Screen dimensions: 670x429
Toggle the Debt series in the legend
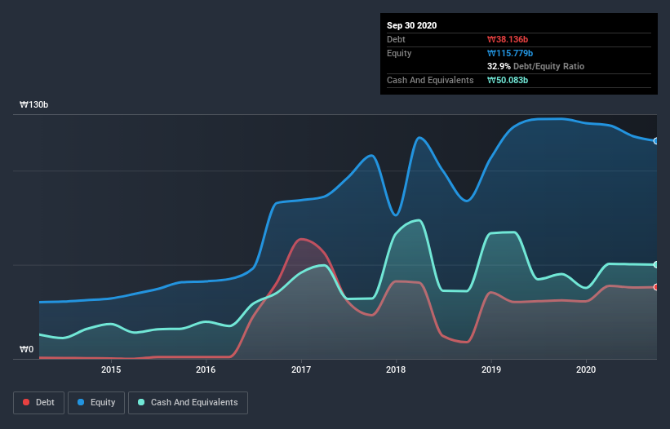[x=39, y=403]
